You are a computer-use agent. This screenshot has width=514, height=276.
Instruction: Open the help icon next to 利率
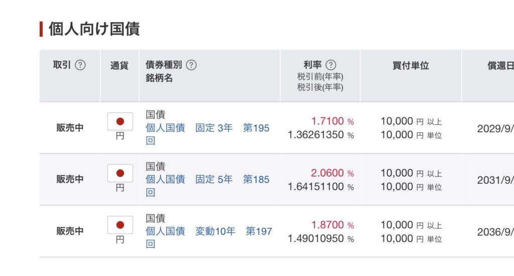pyautogui.click(x=331, y=65)
